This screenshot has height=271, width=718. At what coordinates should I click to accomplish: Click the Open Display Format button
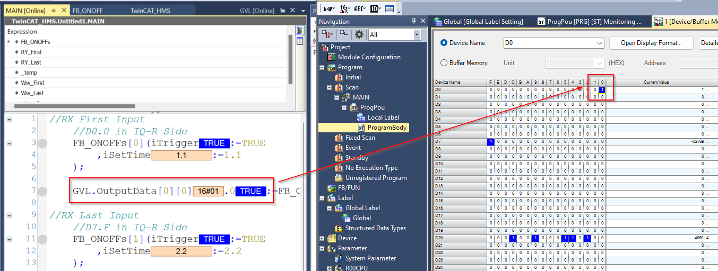[651, 43]
